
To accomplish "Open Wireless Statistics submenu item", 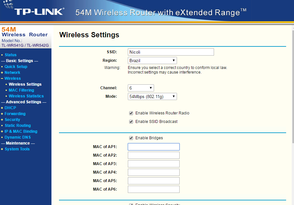I will (26, 96).
